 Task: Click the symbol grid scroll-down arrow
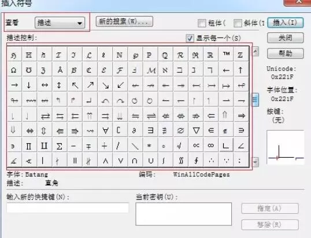(x=256, y=162)
